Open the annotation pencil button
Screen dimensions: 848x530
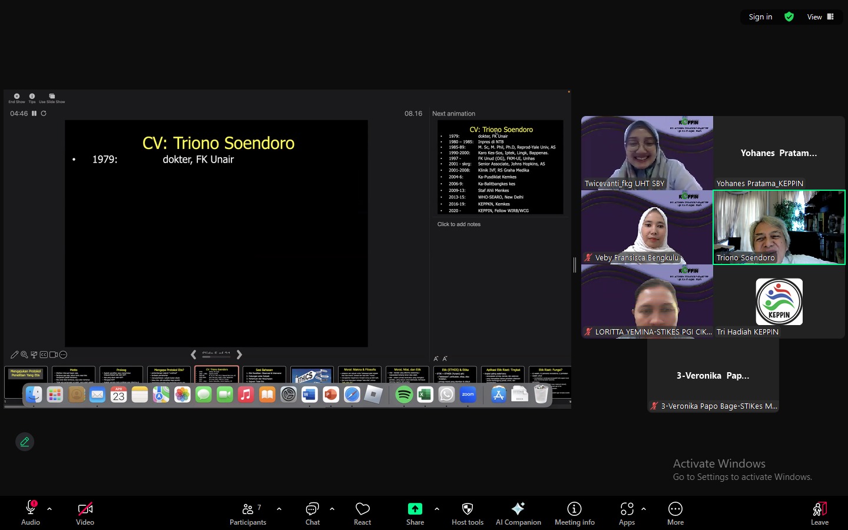tap(25, 442)
